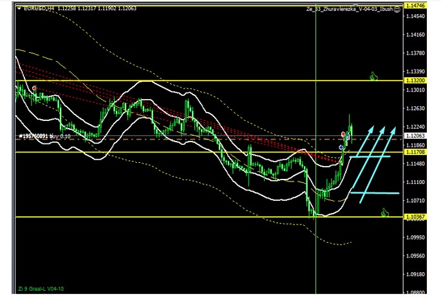This screenshot has width=441, height=305.
Task: Click the red trade marker on the far left
Action: click(x=33, y=88)
